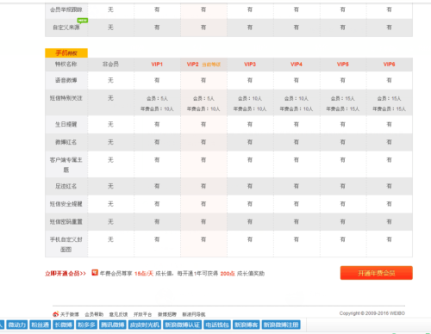
Task: Click the VIP3 column header
Action: tap(250, 65)
